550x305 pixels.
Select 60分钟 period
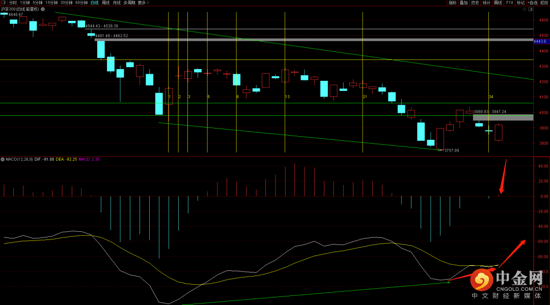click(x=81, y=3)
